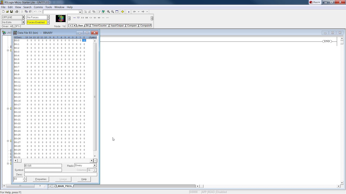Decrement data file number B3 with down stepper
Screen dimensions: 346x194
pos(25,180)
